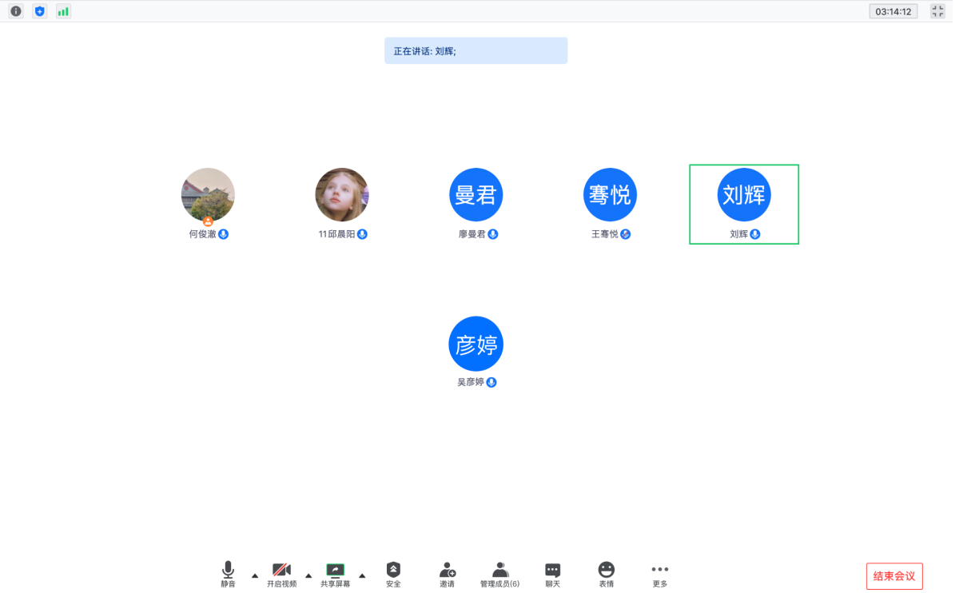Start 共享屏幕 screen sharing
Viewport: 955px width, 593px height.
(x=335, y=574)
